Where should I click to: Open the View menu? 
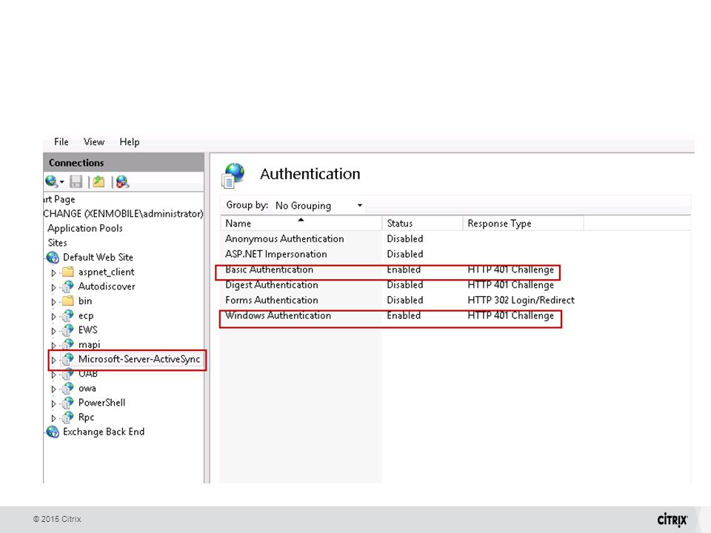(x=94, y=142)
